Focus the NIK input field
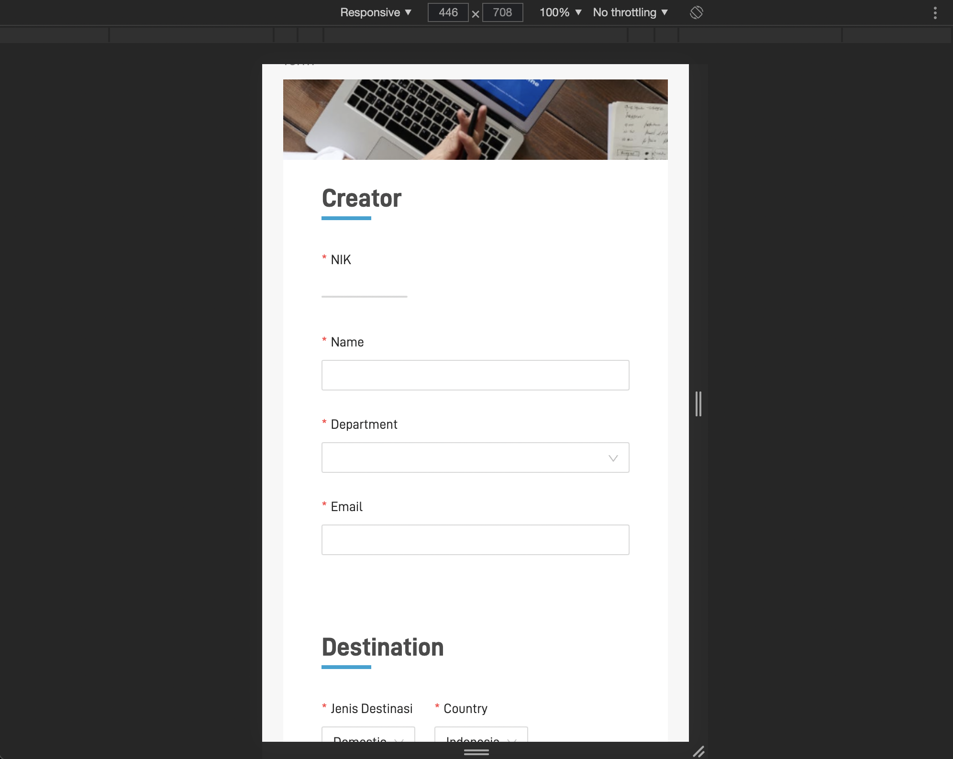This screenshot has height=759, width=953. (x=364, y=287)
